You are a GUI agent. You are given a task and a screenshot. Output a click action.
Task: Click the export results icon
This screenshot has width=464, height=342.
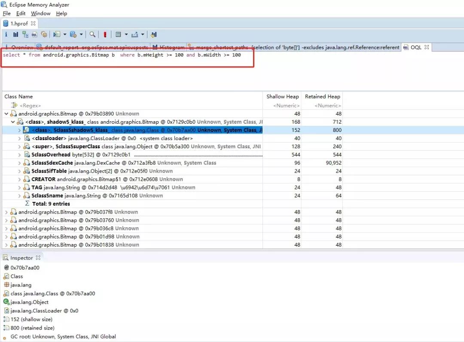(x=134, y=35)
